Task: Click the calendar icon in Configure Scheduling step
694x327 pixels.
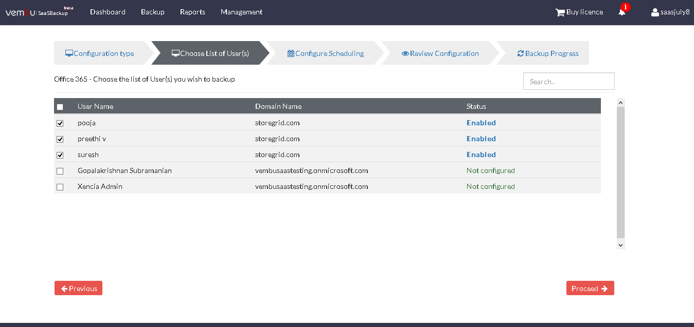Action: point(291,53)
